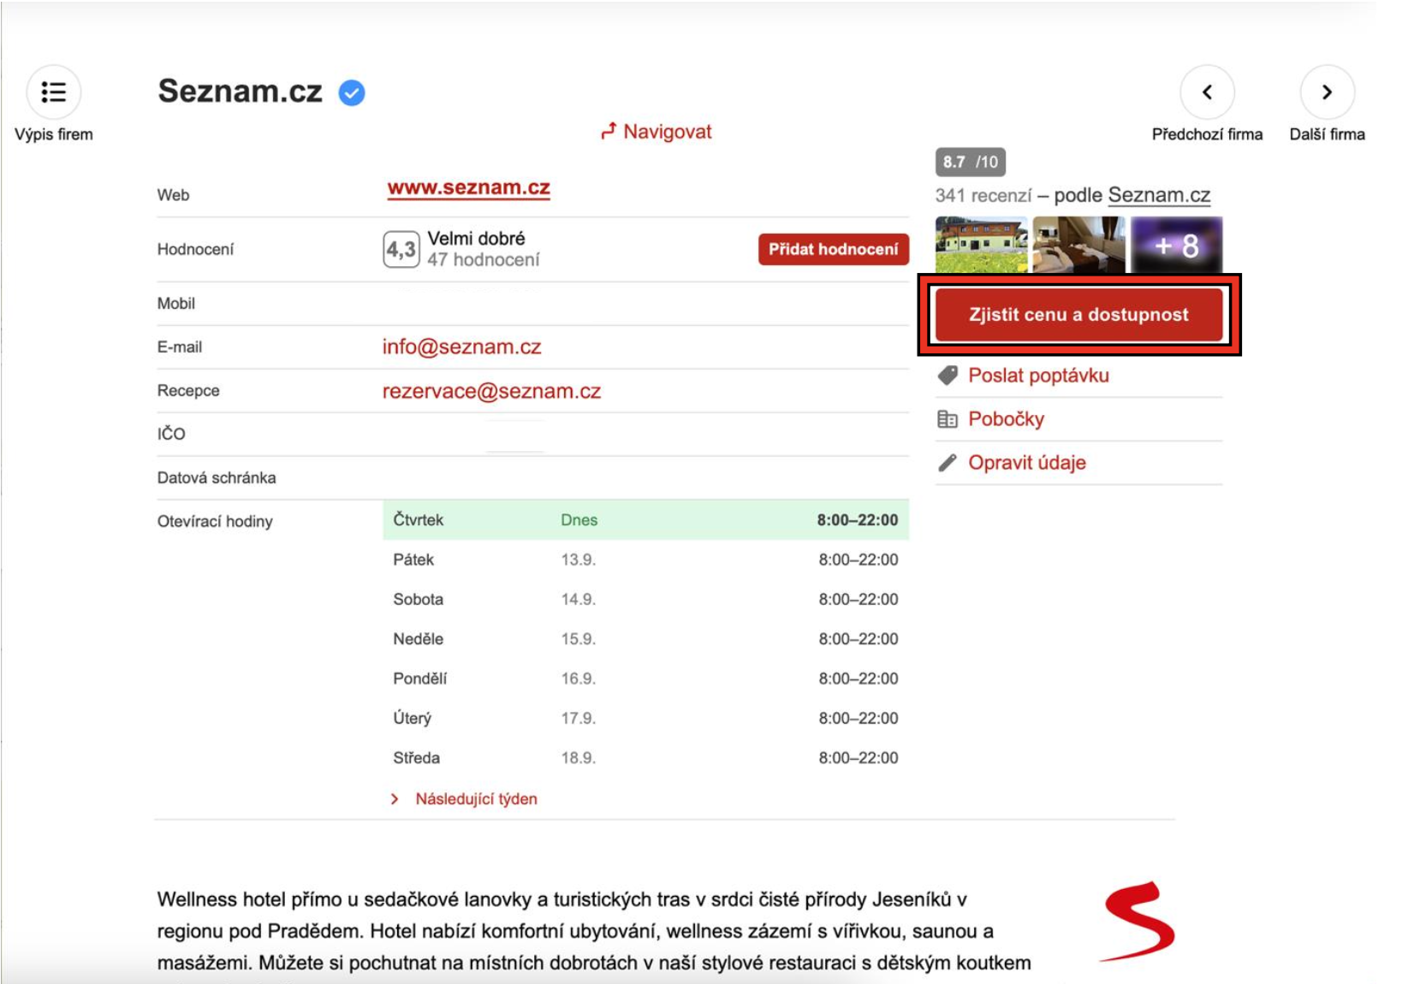Open the Opravit údaje link
The height and width of the screenshot is (984, 1414).
(x=1027, y=463)
